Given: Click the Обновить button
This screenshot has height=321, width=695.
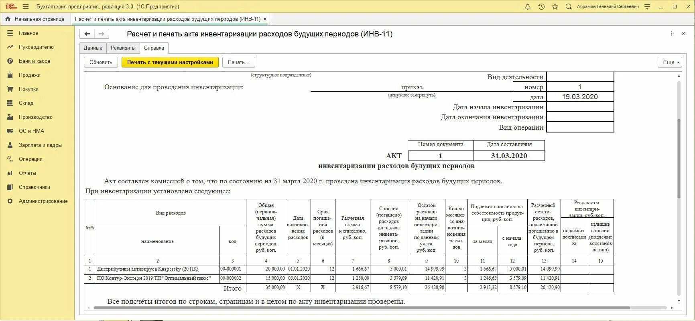Looking at the screenshot, I should (x=101, y=62).
